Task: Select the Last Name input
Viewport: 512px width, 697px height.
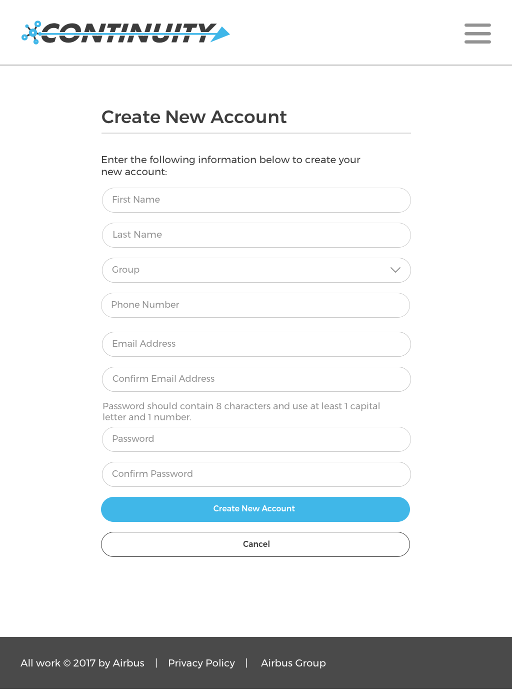Action: [x=256, y=235]
